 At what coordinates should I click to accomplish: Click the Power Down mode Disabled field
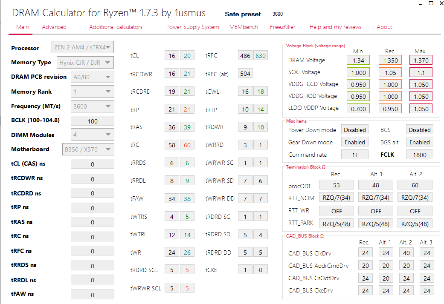(x=355, y=130)
